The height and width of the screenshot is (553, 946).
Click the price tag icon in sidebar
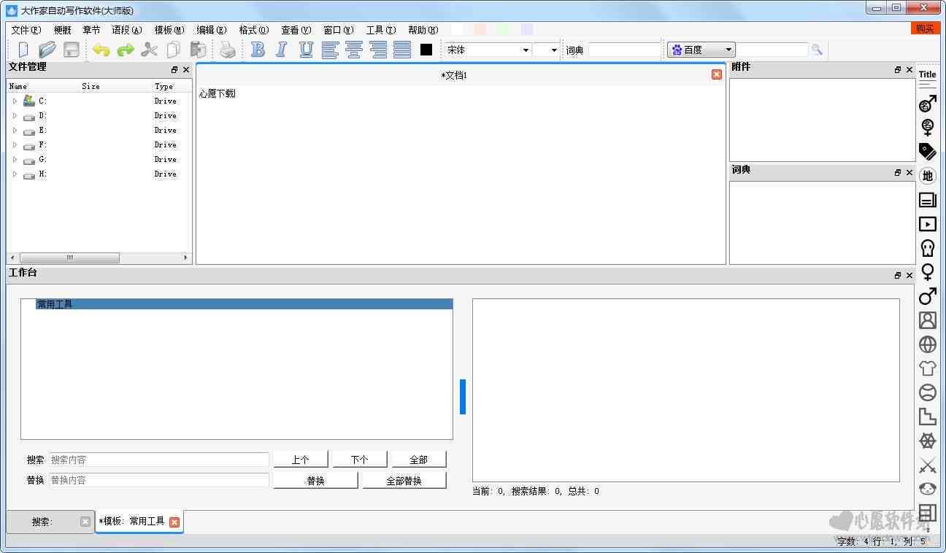pyautogui.click(x=927, y=151)
